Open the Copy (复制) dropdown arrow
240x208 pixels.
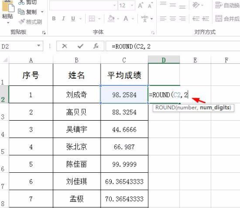pyautogui.click(x=42, y=12)
